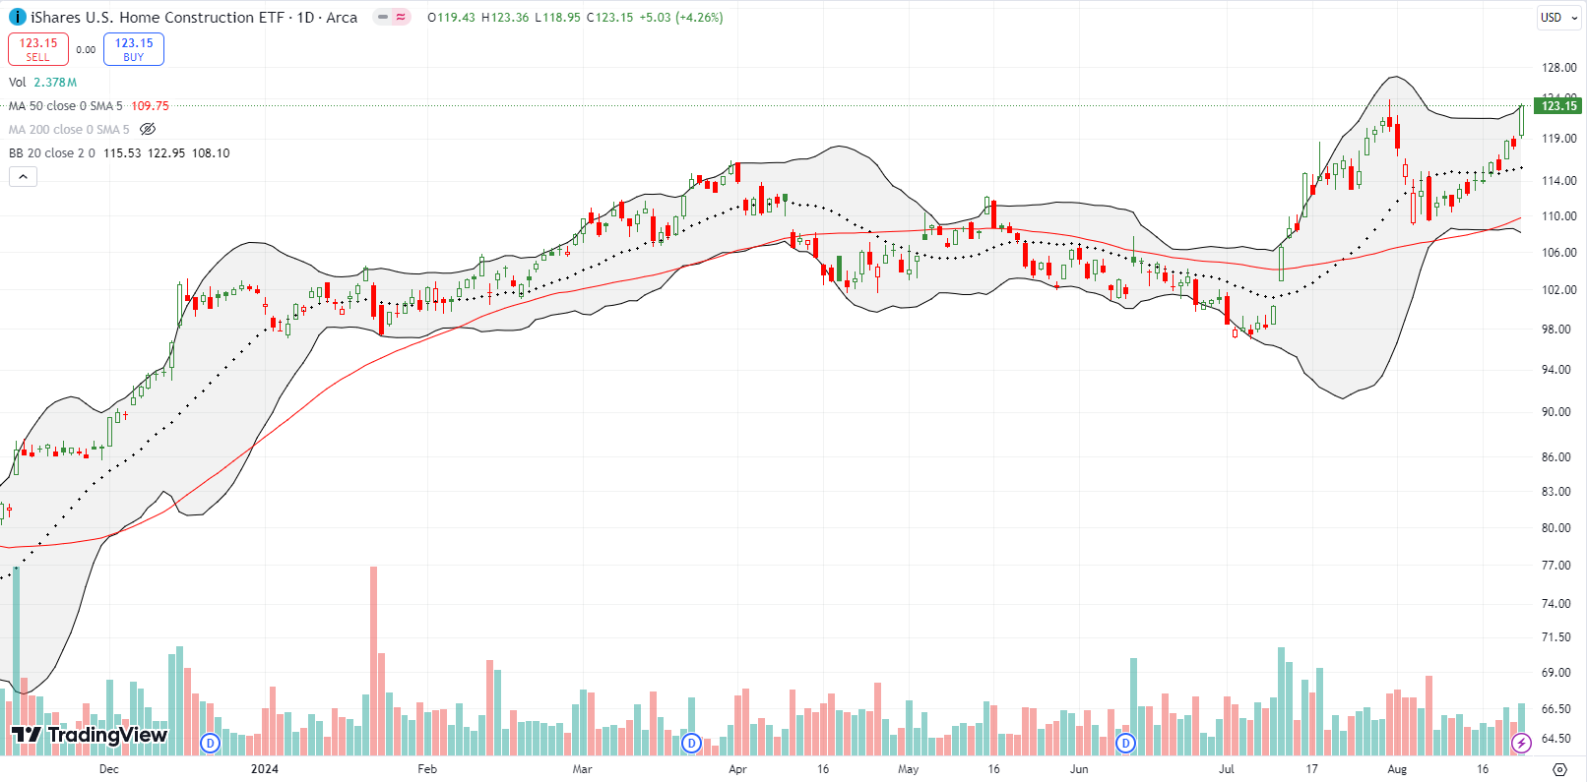Viewport: 1587px width, 782px height.
Task: Click the red MA 50 value 109.75
Action: click(150, 105)
